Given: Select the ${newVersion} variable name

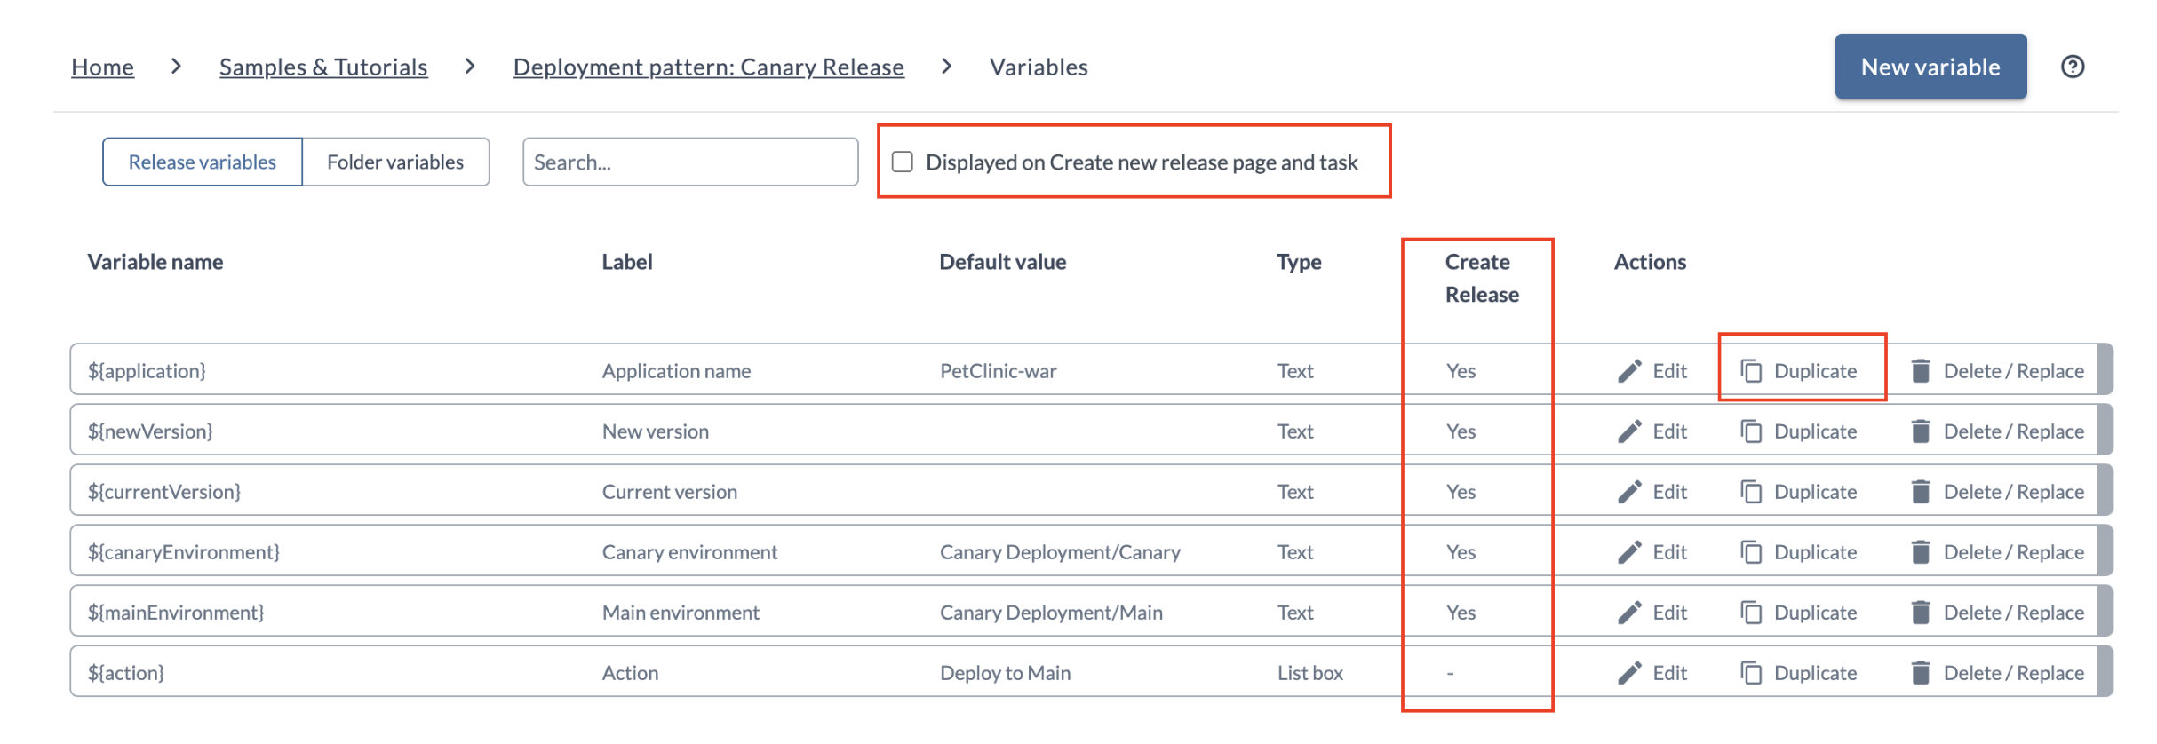Looking at the screenshot, I should [x=150, y=431].
